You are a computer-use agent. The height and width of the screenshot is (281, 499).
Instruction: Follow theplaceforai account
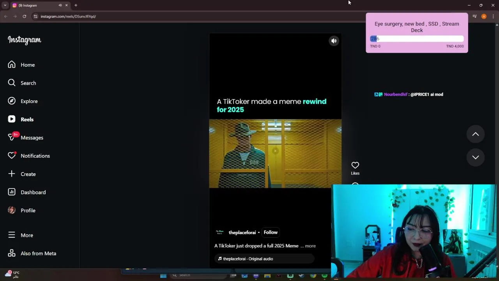(271, 232)
